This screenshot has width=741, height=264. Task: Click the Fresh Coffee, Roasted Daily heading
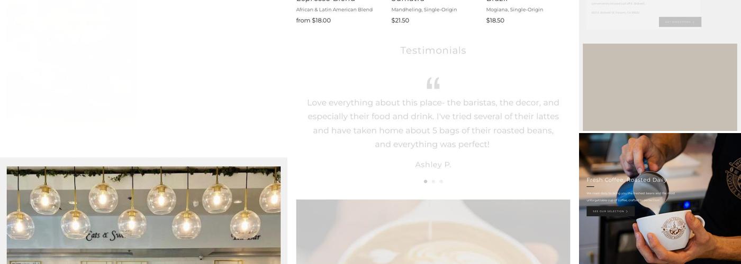click(x=627, y=180)
